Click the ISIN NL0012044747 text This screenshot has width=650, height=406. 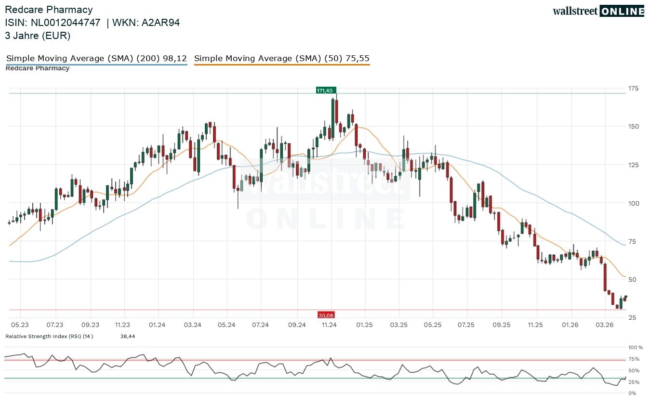(53, 23)
